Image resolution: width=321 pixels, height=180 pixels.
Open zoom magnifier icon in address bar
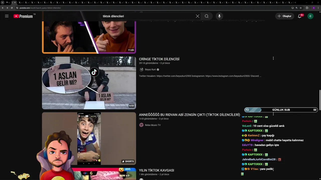(x=297, y=8)
